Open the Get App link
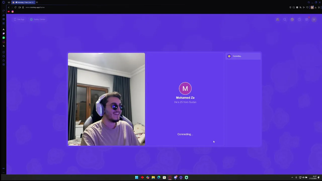This screenshot has height=181, width=322. tap(19, 19)
